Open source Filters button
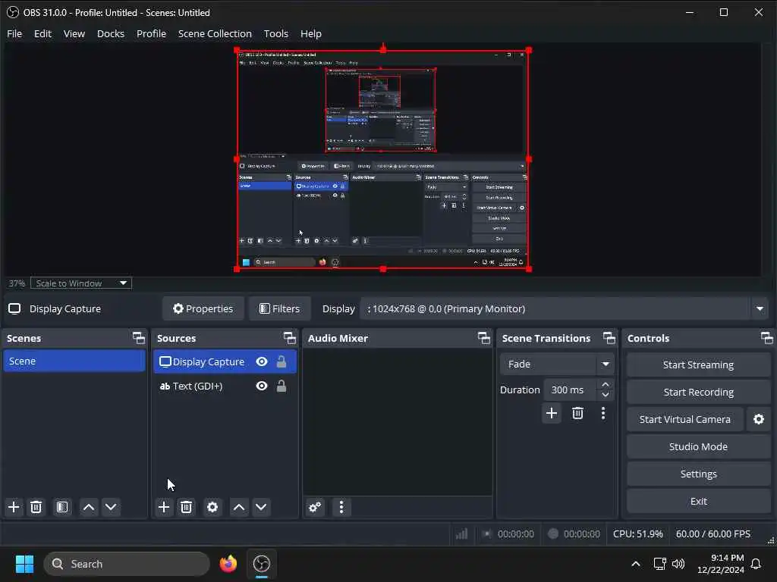The height and width of the screenshot is (582, 777). (280, 309)
